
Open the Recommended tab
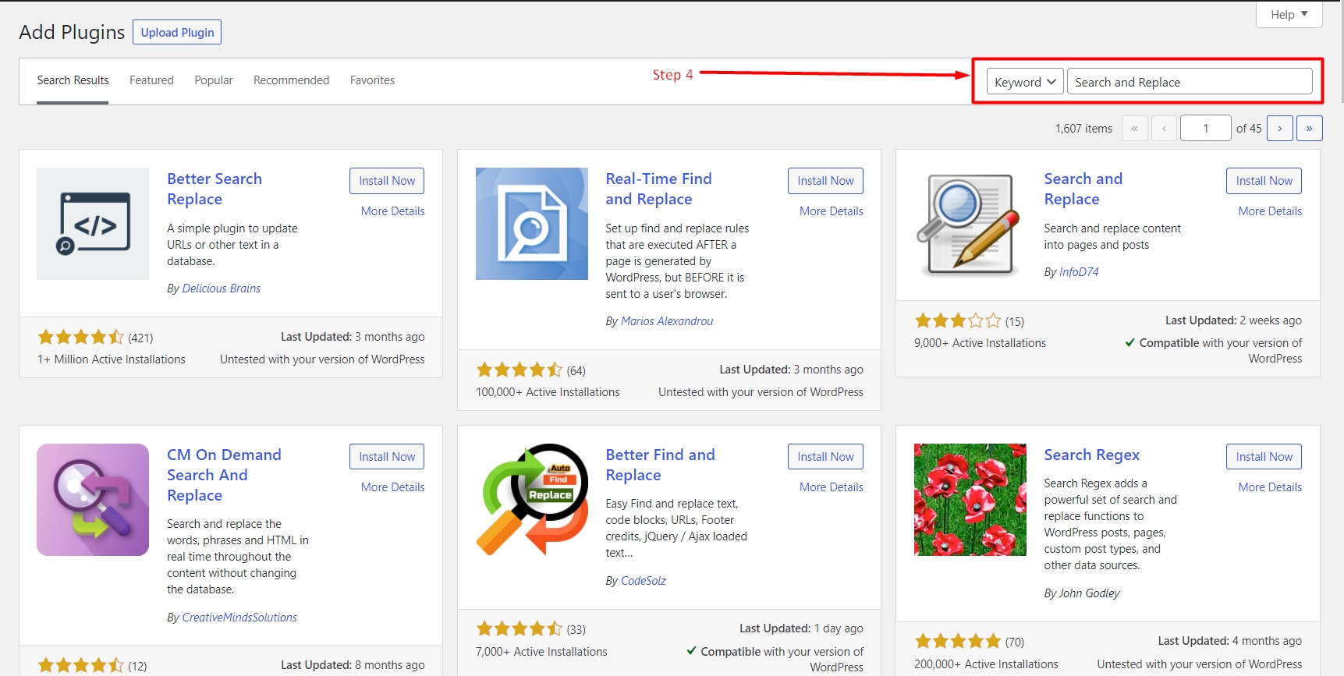coord(291,80)
